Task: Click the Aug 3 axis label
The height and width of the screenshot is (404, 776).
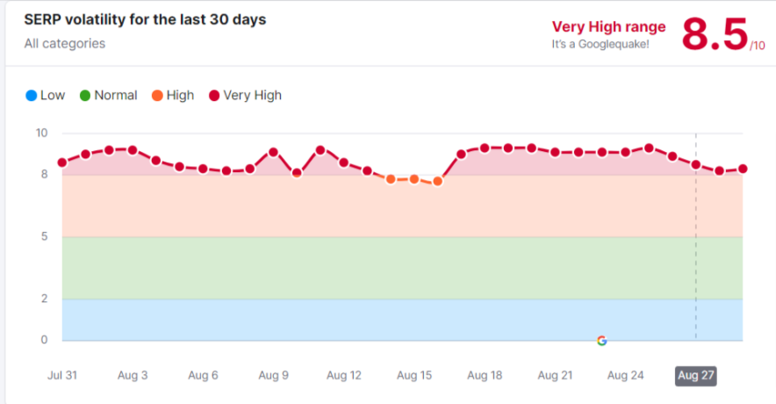Action: tap(133, 376)
